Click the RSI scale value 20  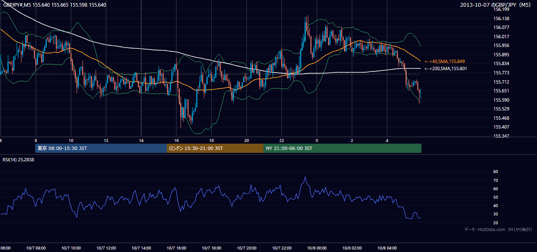pos(495,223)
